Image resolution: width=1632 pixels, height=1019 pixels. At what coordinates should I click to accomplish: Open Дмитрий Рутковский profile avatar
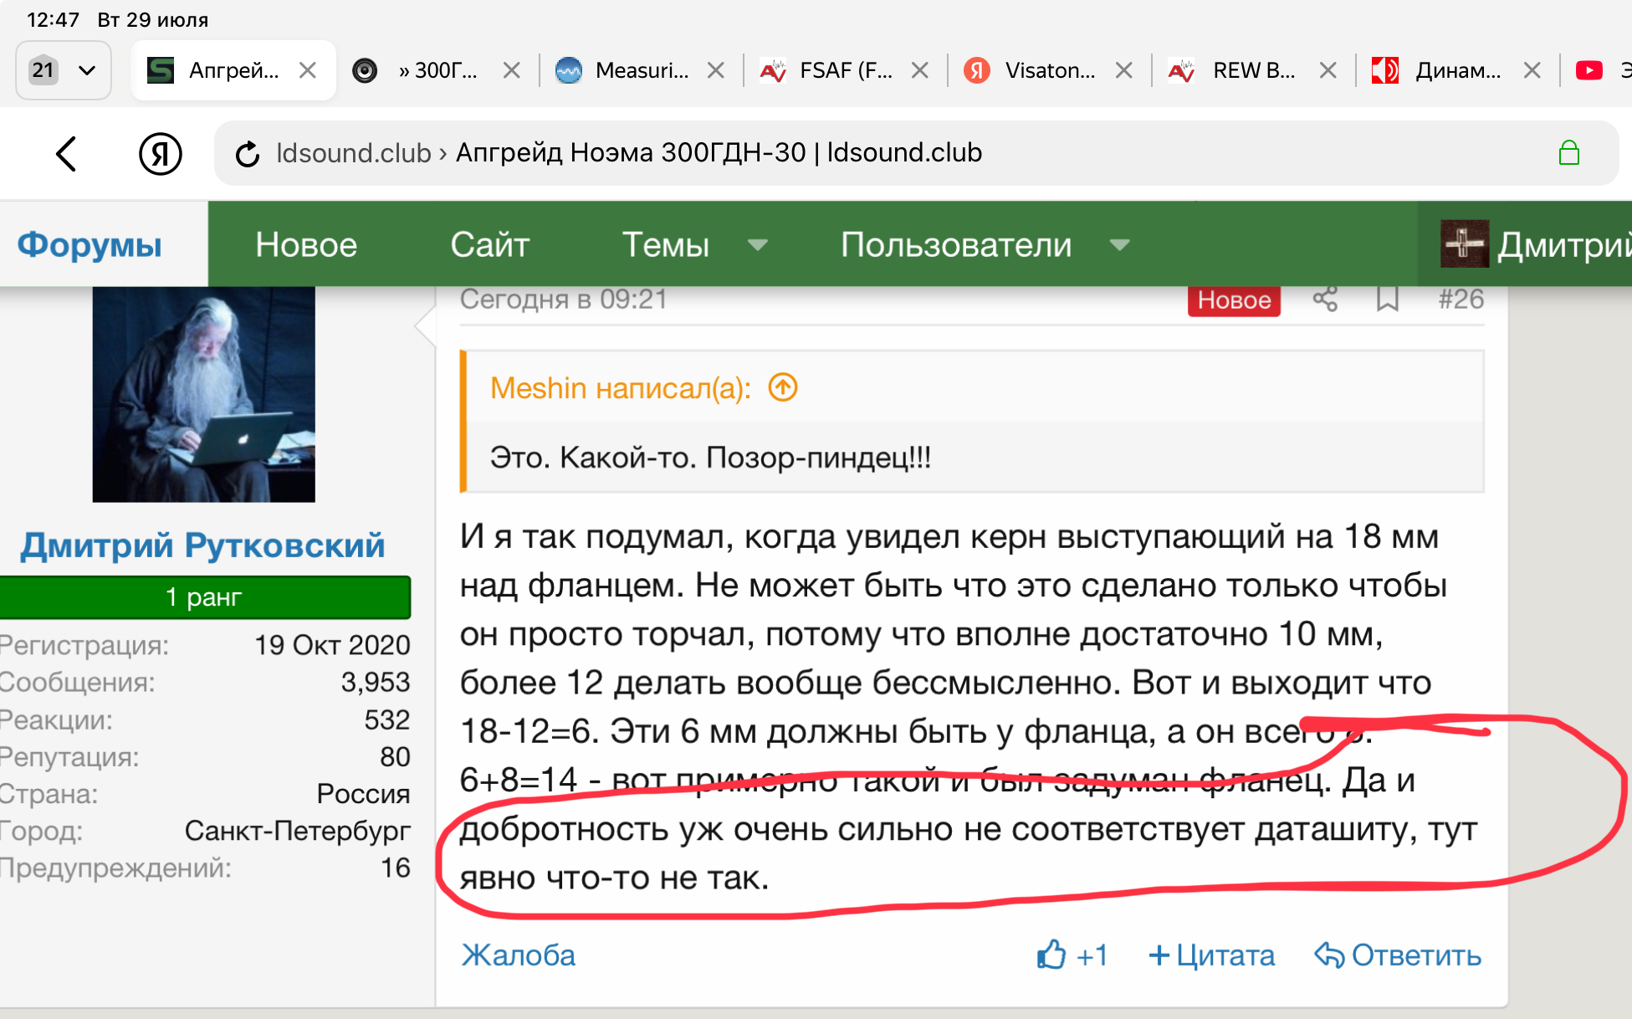(x=203, y=394)
